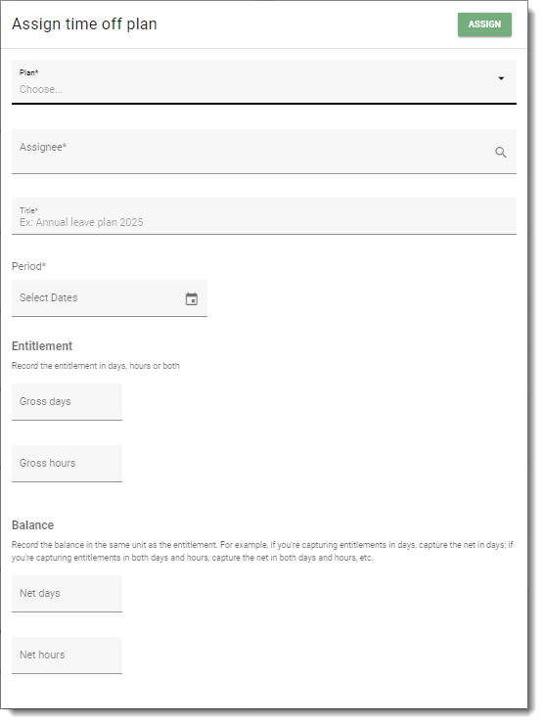Click the Select Dates field

[111, 300]
